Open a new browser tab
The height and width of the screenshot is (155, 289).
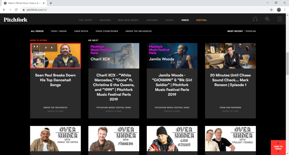(x=51, y=3)
